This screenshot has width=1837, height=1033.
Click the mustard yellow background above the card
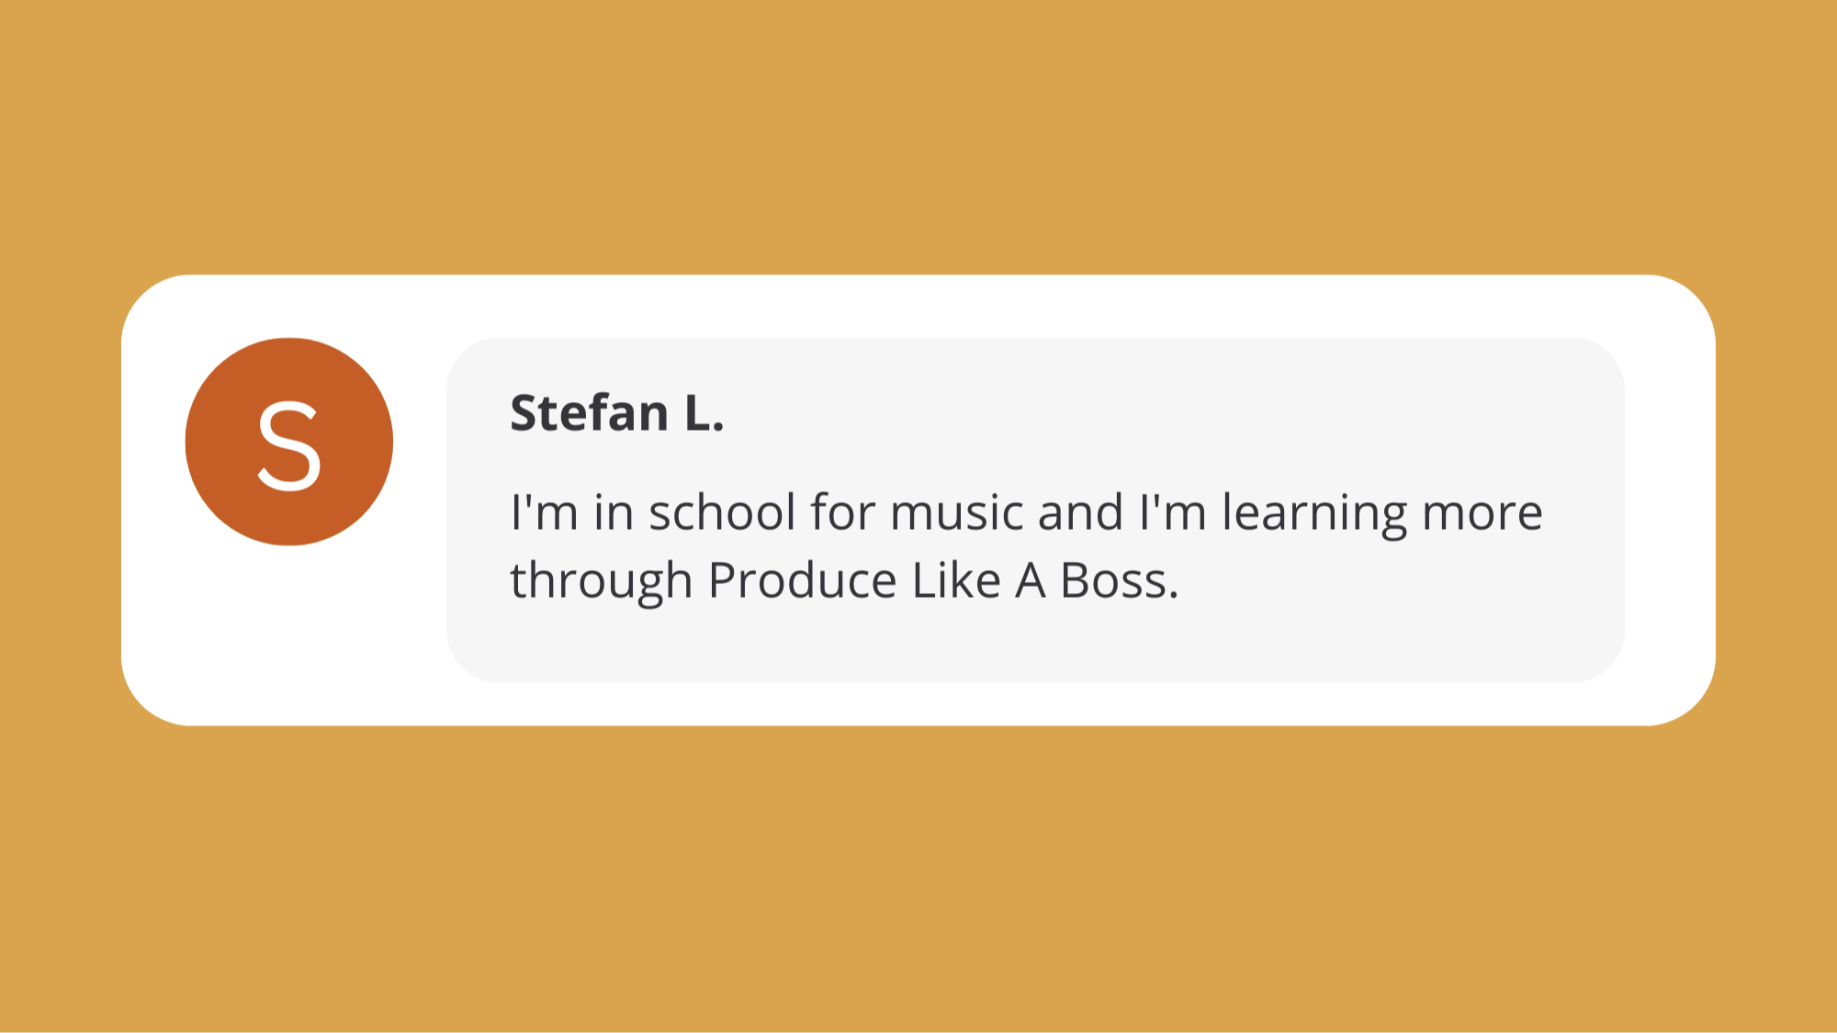(x=918, y=138)
